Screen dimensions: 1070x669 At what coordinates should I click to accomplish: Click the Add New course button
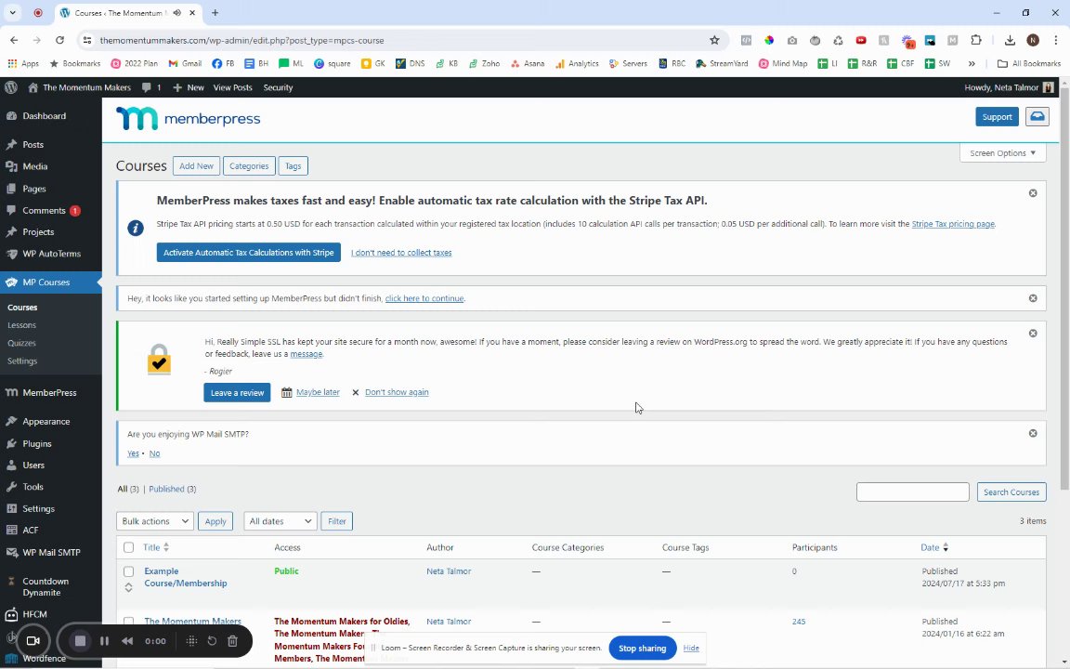click(x=197, y=166)
